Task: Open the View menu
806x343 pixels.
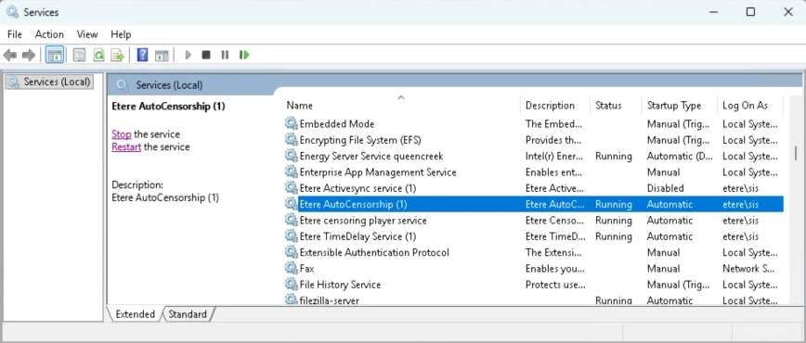Action: (x=87, y=34)
